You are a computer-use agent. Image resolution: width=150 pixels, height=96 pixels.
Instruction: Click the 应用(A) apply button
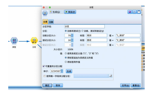(125, 85)
